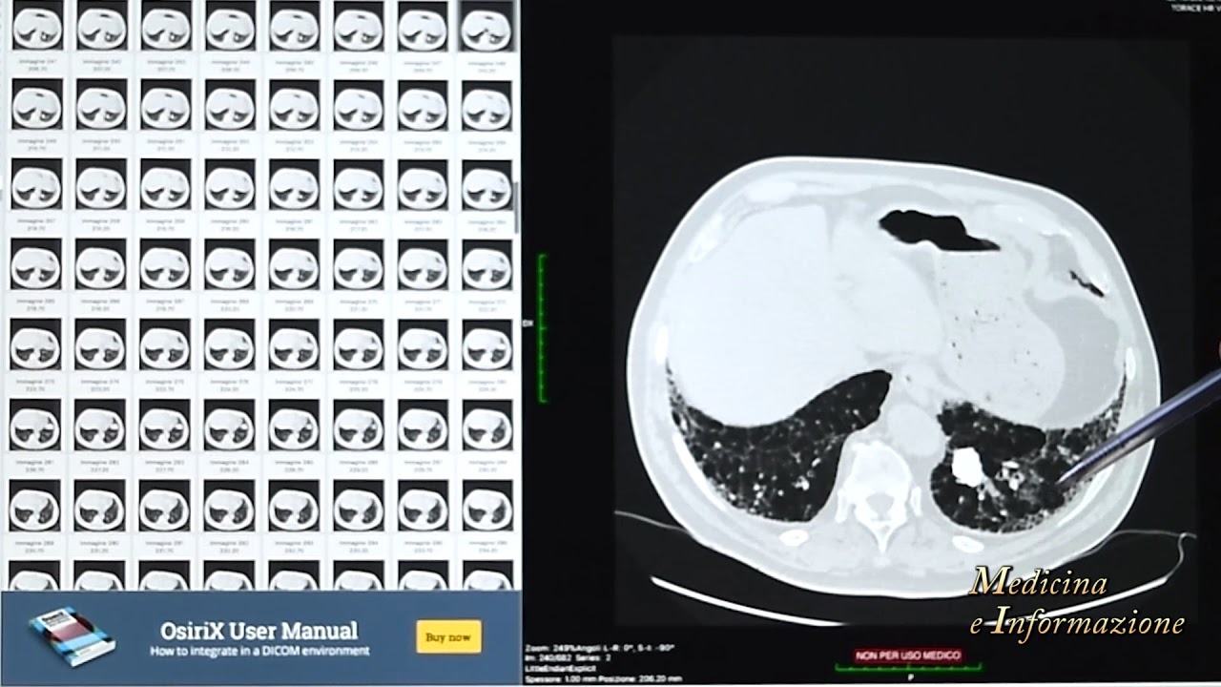Select thumbnail labeled Immagine 284
The image size is (1221, 687).
[229, 425]
